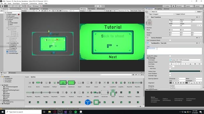The height and width of the screenshot is (114, 204).
Task: Click the Font Asset object picker
Action: pos(201,60)
